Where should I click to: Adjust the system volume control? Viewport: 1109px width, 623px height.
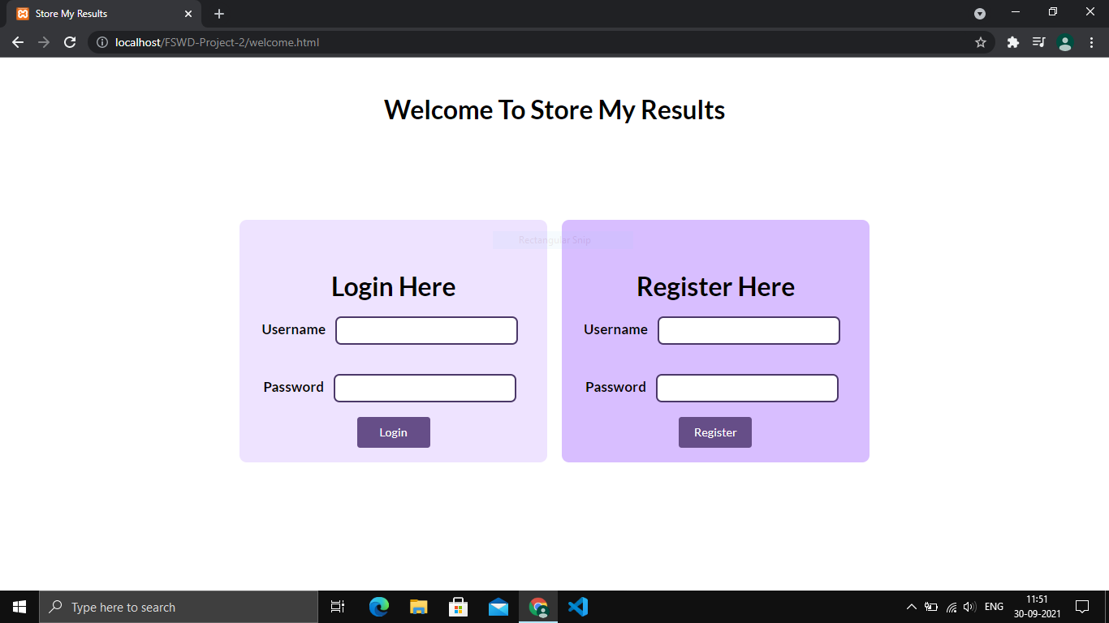[969, 606]
